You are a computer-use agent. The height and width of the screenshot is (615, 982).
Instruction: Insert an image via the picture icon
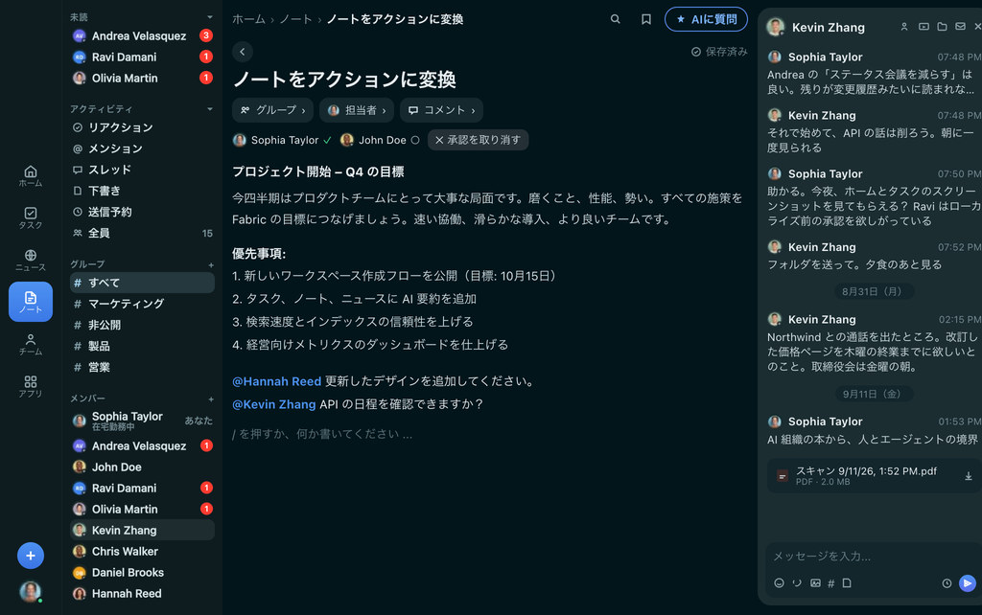815,583
